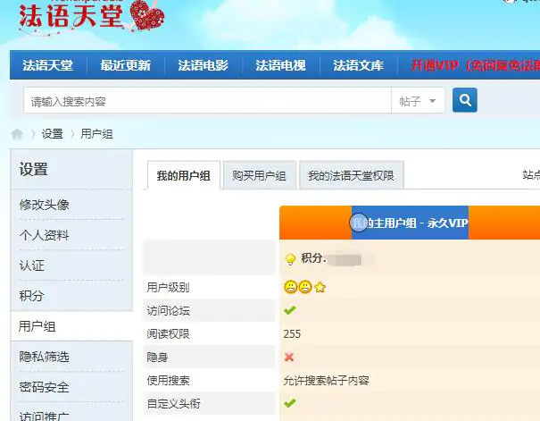Open 法语电影 navigation item

pos(204,65)
